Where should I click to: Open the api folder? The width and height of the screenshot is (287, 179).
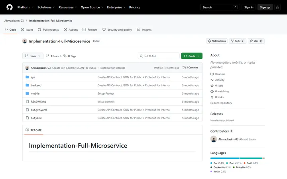[x=33, y=77]
